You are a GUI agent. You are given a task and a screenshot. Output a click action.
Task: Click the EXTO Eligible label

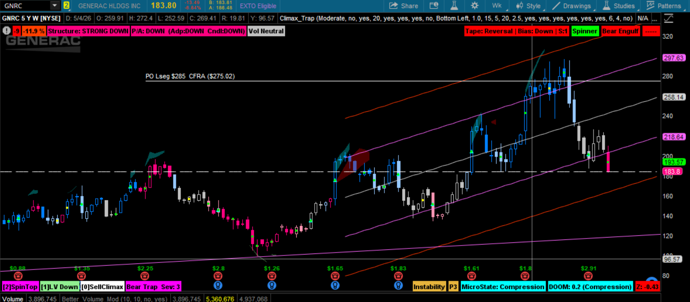coord(258,6)
